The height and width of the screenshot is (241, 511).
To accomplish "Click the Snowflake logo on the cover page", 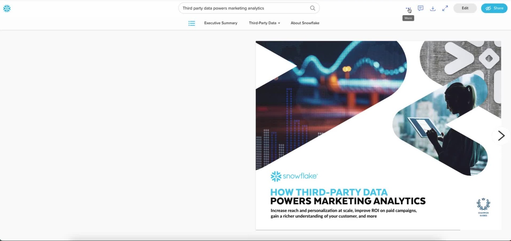I will pos(294,176).
